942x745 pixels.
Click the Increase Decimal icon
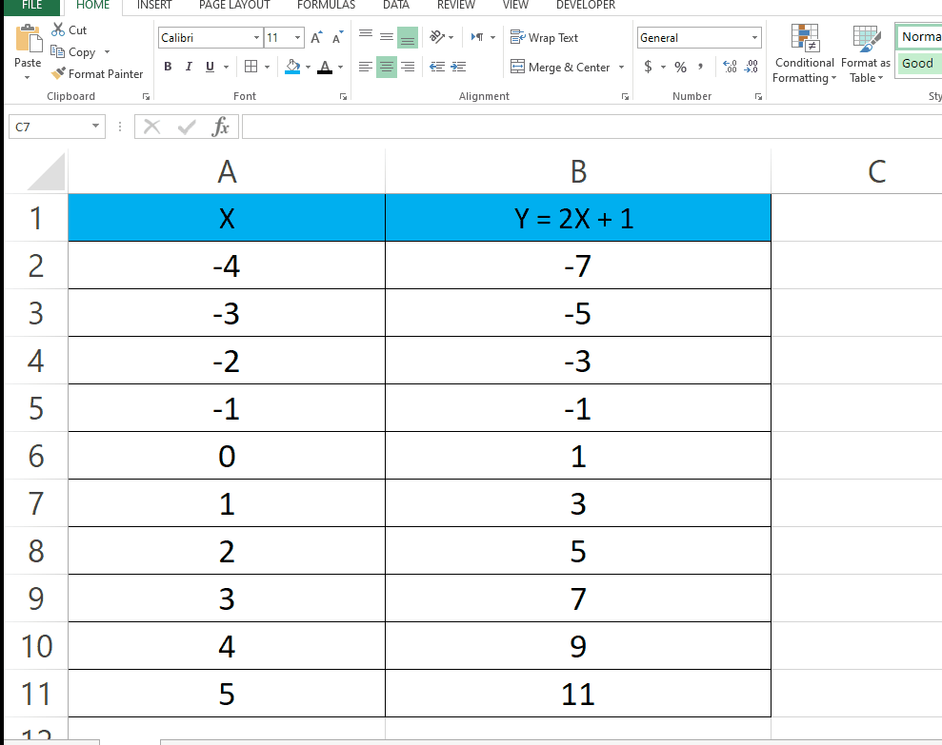pyautogui.click(x=731, y=68)
